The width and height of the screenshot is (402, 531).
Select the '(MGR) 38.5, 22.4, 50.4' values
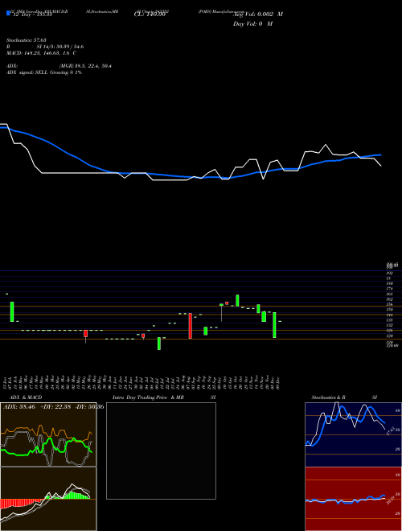pos(85,66)
